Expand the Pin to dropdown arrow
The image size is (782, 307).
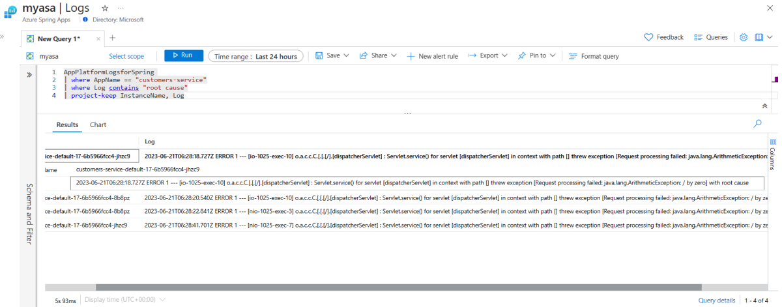(x=552, y=55)
